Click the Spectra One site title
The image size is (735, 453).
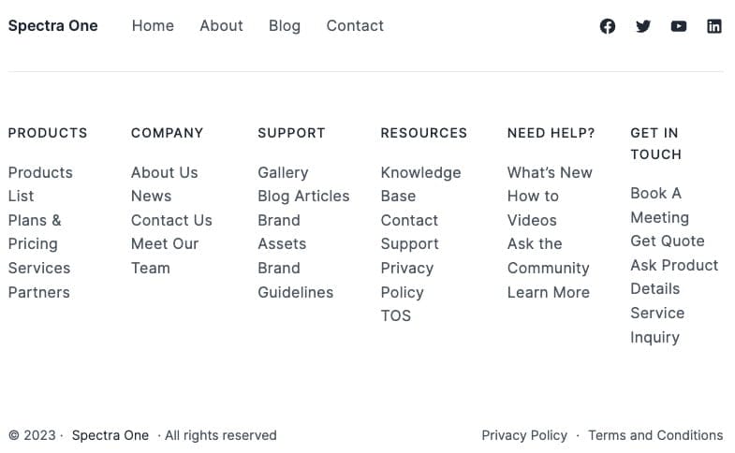point(52,26)
